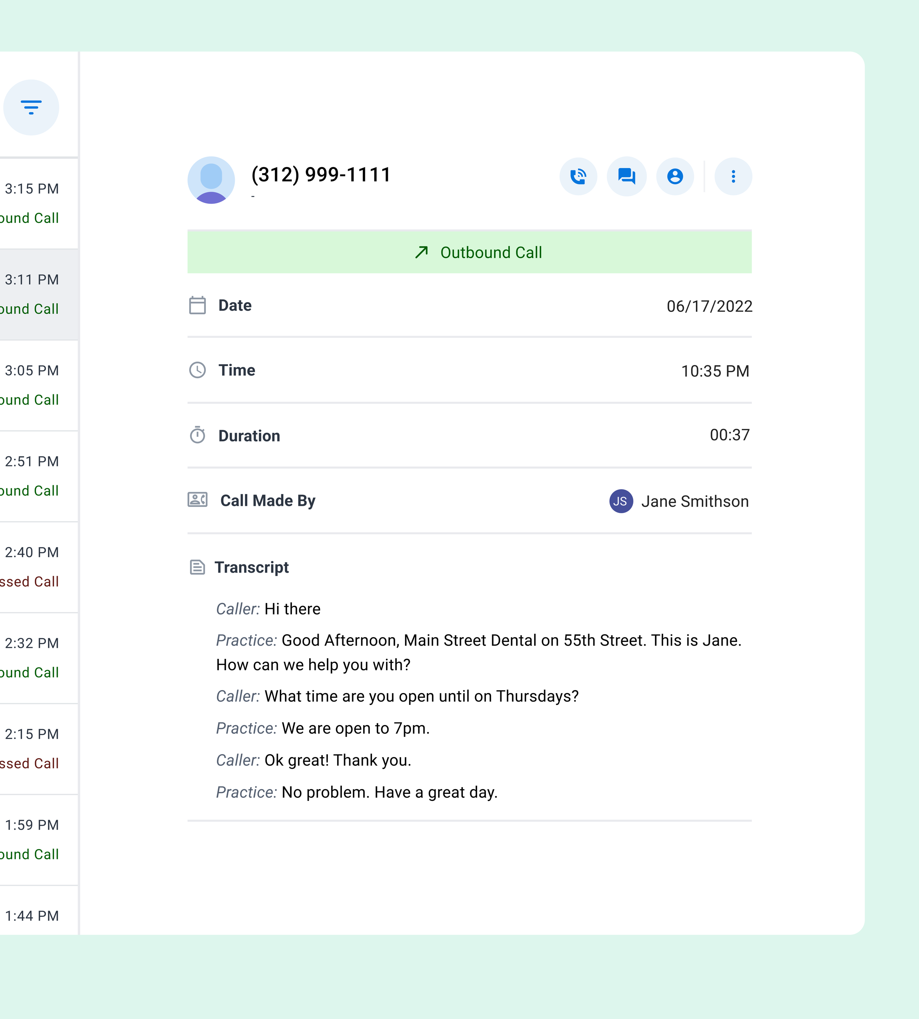The height and width of the screenshot is (1019, 919).
Task: Click the stopwatch icon beside Duration
Action: pyautogui.click(x=197, y=435)
